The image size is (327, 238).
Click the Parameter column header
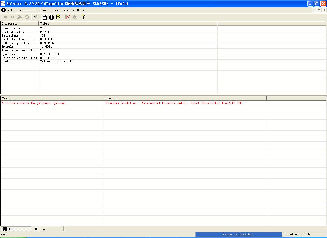coord(20,24)
